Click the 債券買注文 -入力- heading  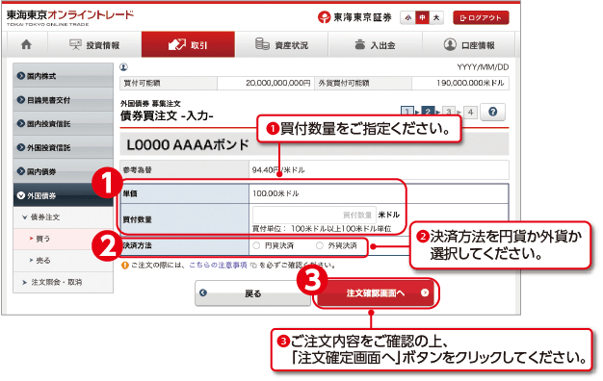coord(167,115)
